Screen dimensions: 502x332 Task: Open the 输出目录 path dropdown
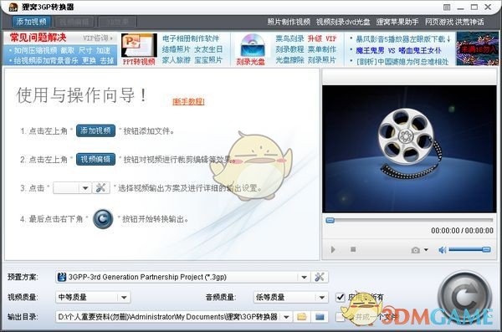(286, 317)
